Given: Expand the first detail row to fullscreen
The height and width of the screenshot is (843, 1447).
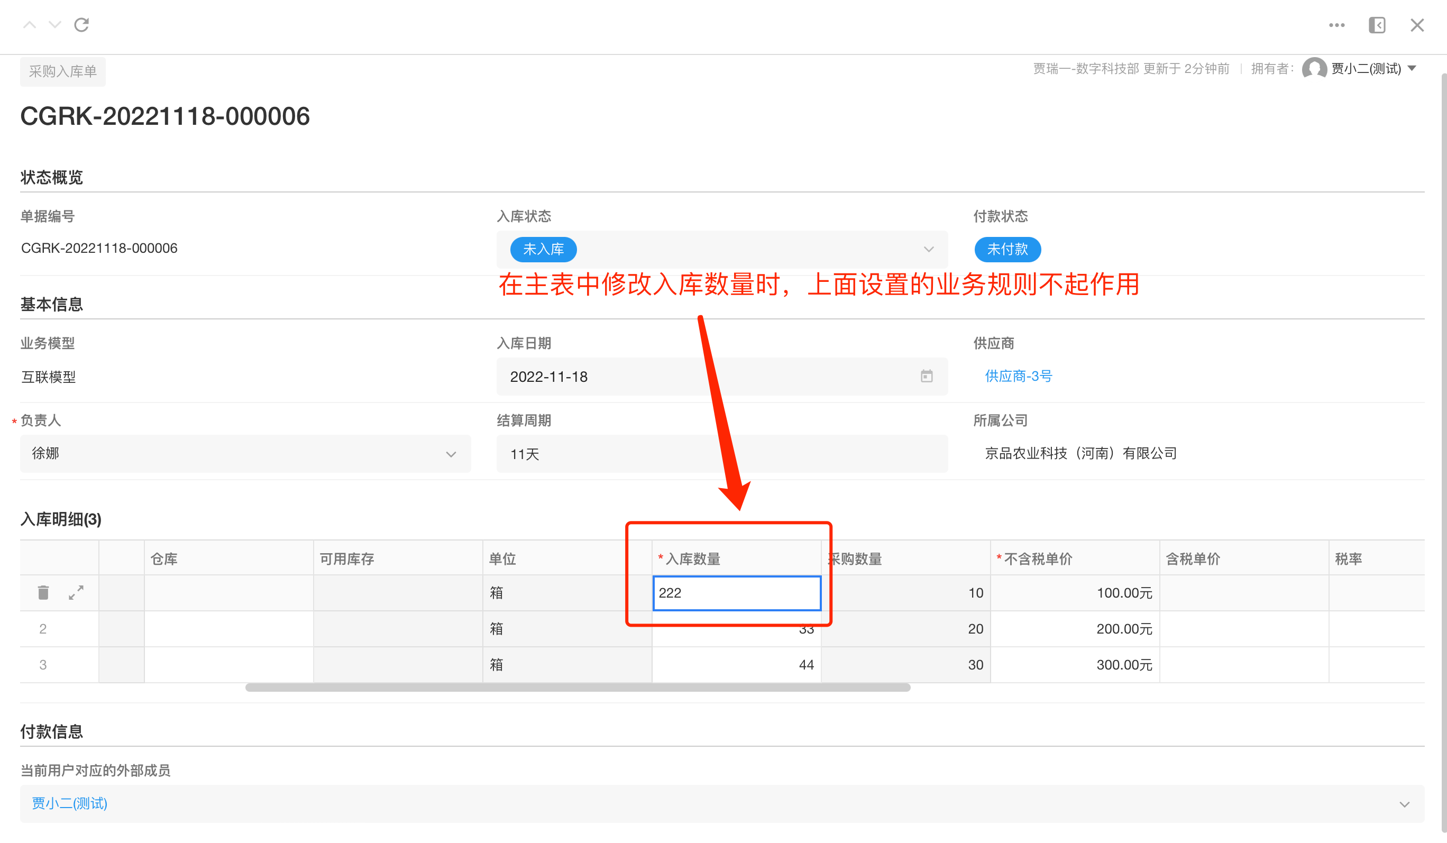Looking at the screenshot, I should [x=76, y=592].
